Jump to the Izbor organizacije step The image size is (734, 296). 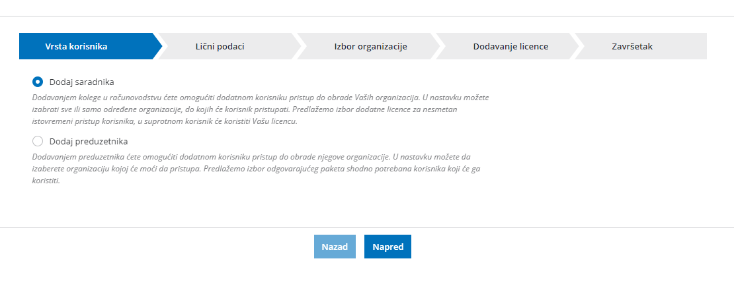click(370, 46)
